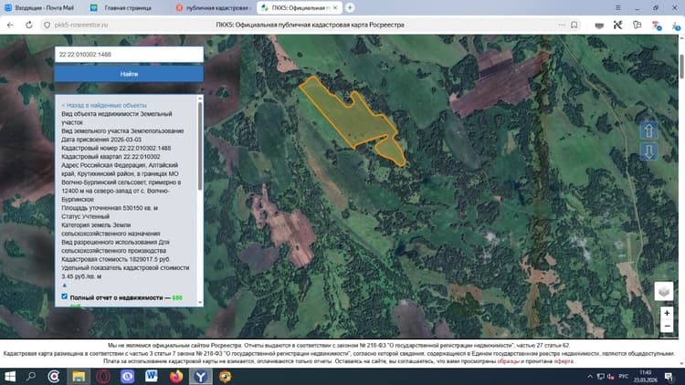Screen dimensions: 685x385
Task: Open the red C app in taskbar
Action: tap(54, 376)
